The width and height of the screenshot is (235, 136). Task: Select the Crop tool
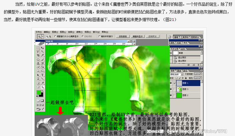pos(38,55)
